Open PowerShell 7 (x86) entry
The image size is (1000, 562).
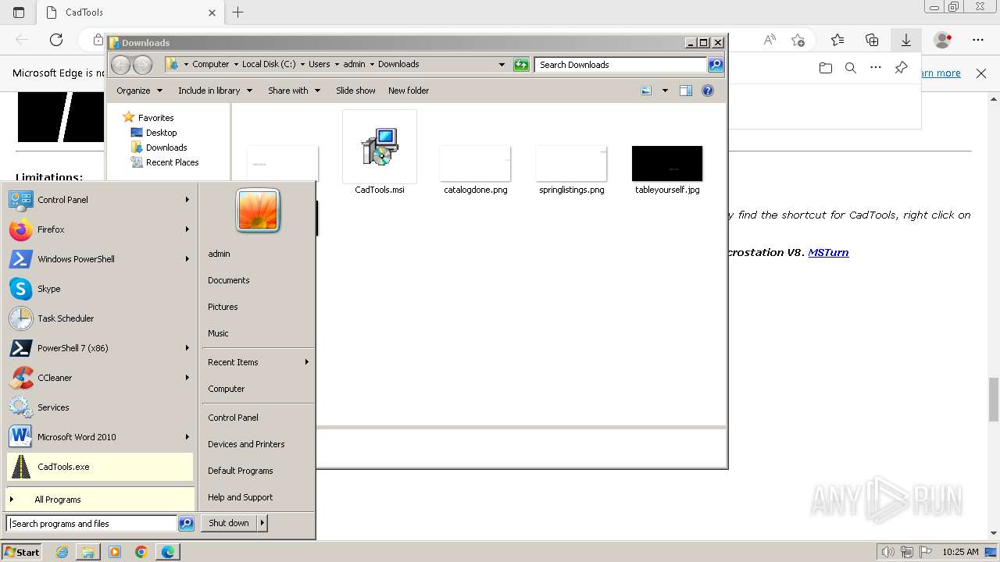(x=99, y=348)
